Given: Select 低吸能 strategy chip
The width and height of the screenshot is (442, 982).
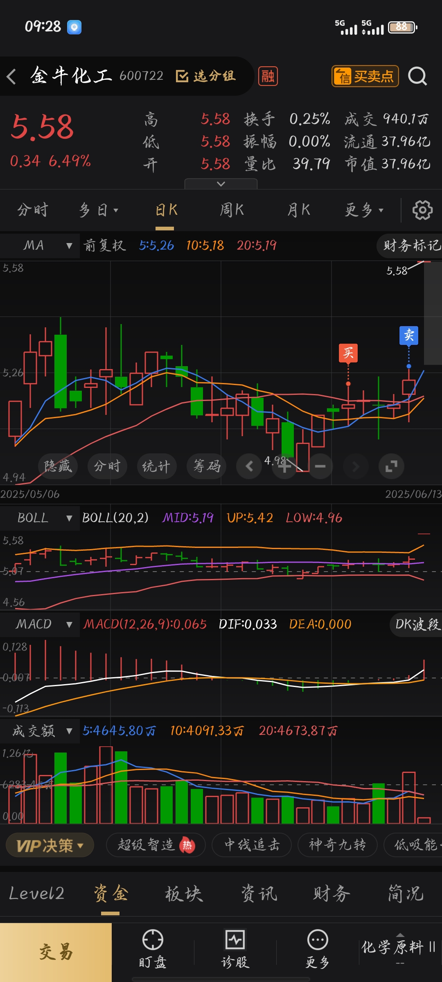Looking at the screenshot, I should (x=413, y=845).
